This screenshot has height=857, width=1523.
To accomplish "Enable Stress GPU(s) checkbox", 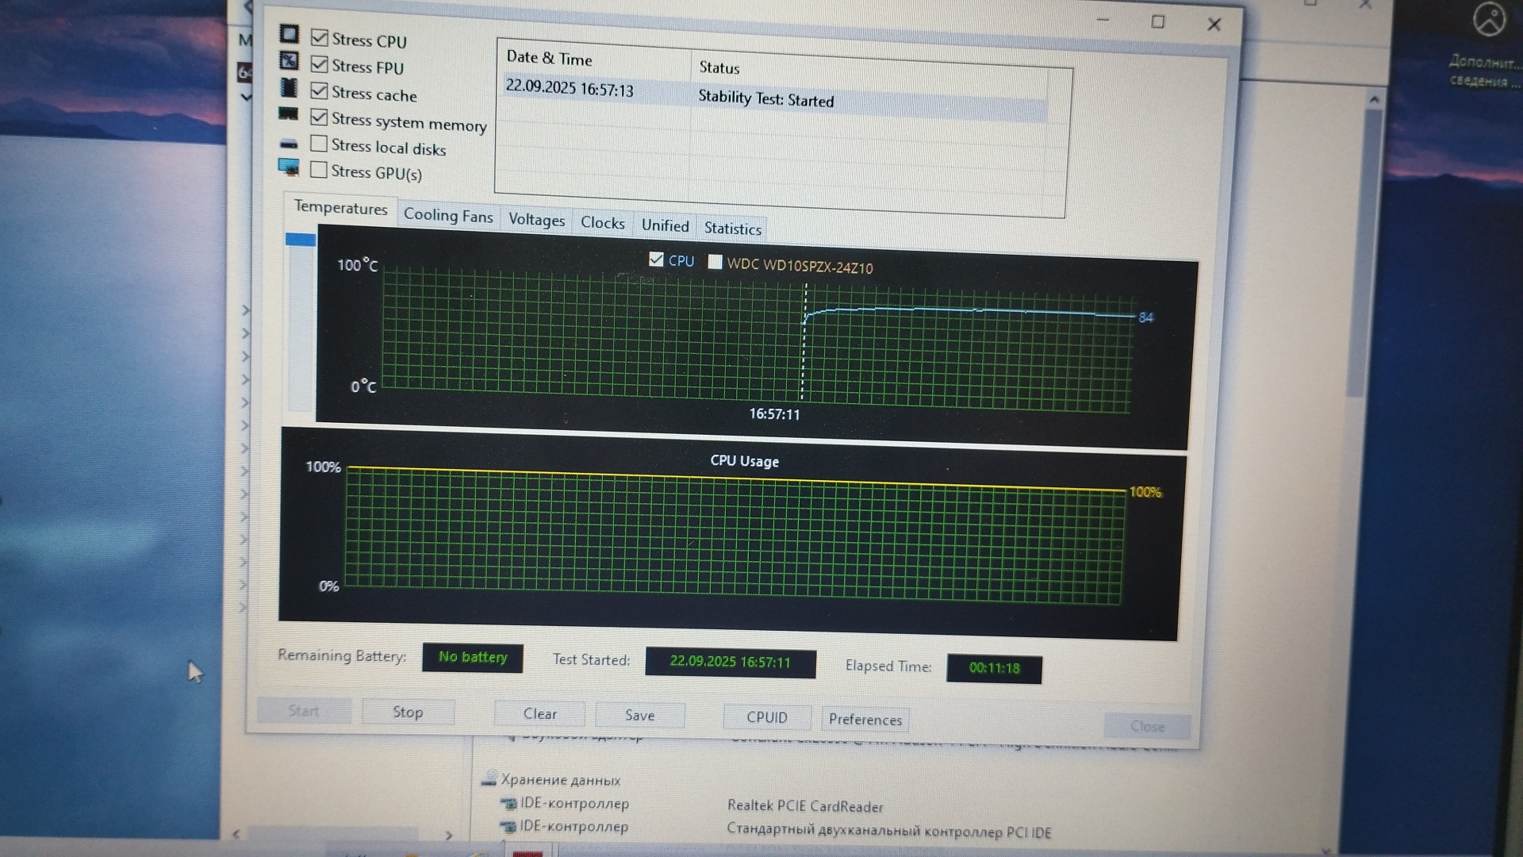I will point(319,170).
